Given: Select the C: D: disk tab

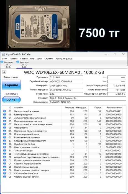Looking at the screenshot, I should point(8,65).
